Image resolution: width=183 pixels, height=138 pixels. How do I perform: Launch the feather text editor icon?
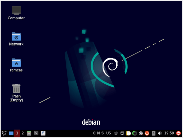43,133
